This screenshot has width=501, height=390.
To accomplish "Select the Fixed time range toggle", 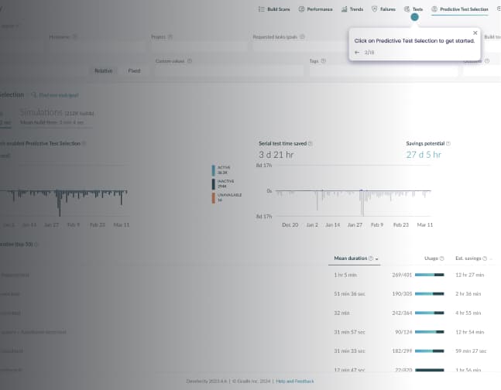I will (x=134, y=70).
